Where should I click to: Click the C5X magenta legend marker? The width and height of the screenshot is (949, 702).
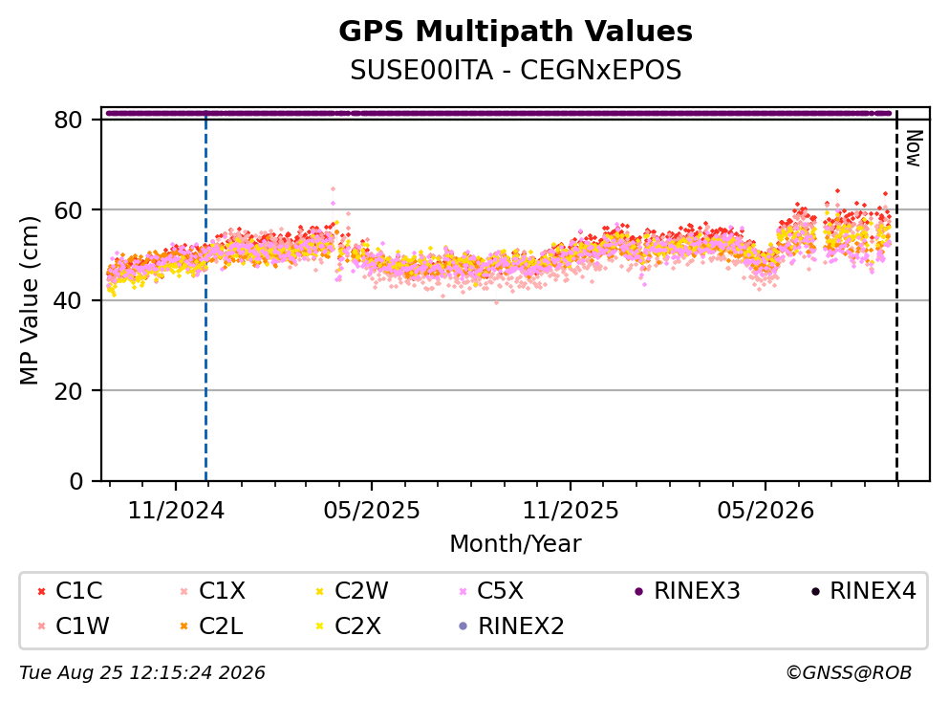pos(464,591)
